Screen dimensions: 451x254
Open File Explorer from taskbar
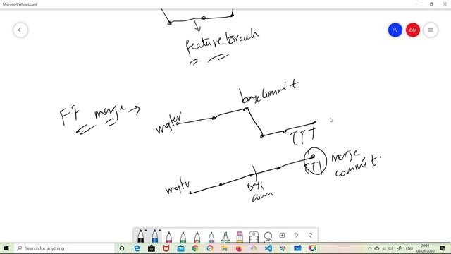(x=224, y=248)
